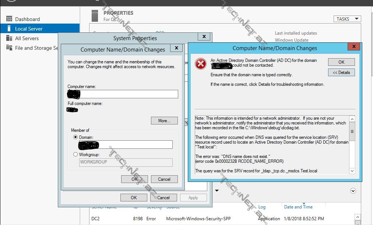Collapse details with the Details button
The image size is (373, 225).
click(x=341, y=73)
